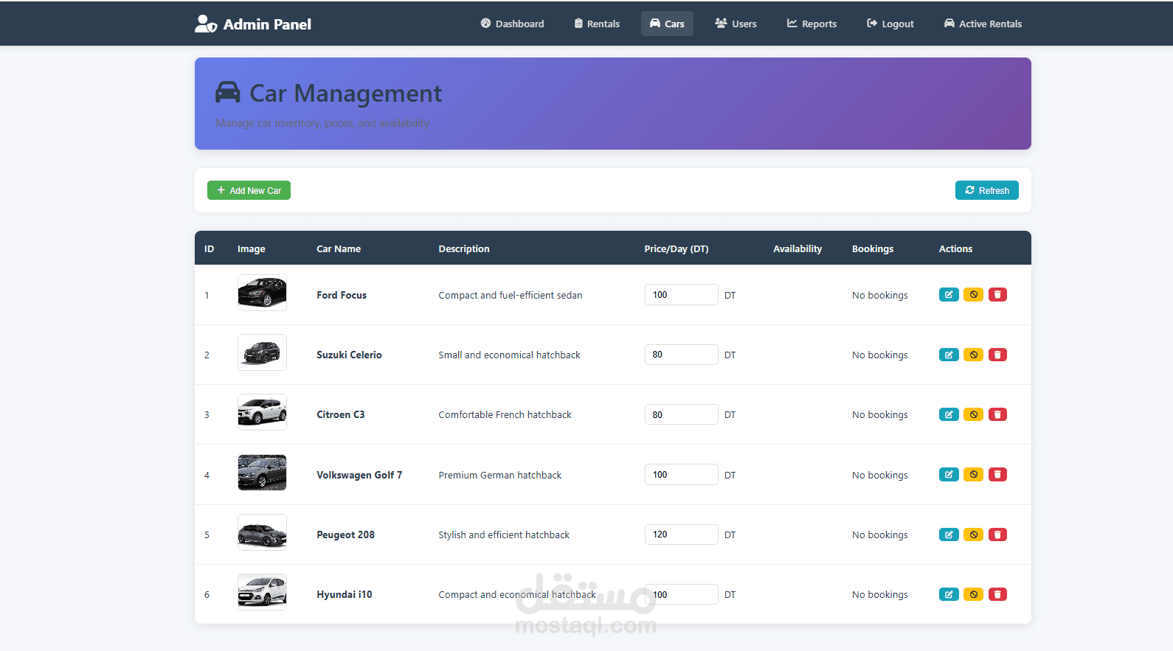The image size is (1173, 651).
Task: Click 'Premium German hatchback' description
Action: 500,475
